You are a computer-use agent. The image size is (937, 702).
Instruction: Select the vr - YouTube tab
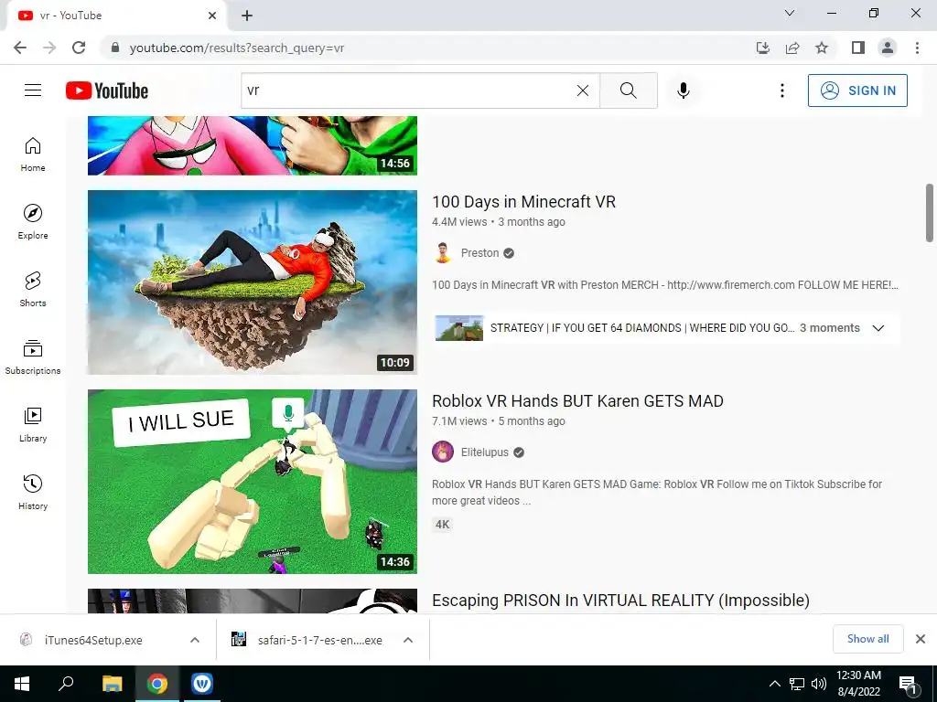(116, 16)
